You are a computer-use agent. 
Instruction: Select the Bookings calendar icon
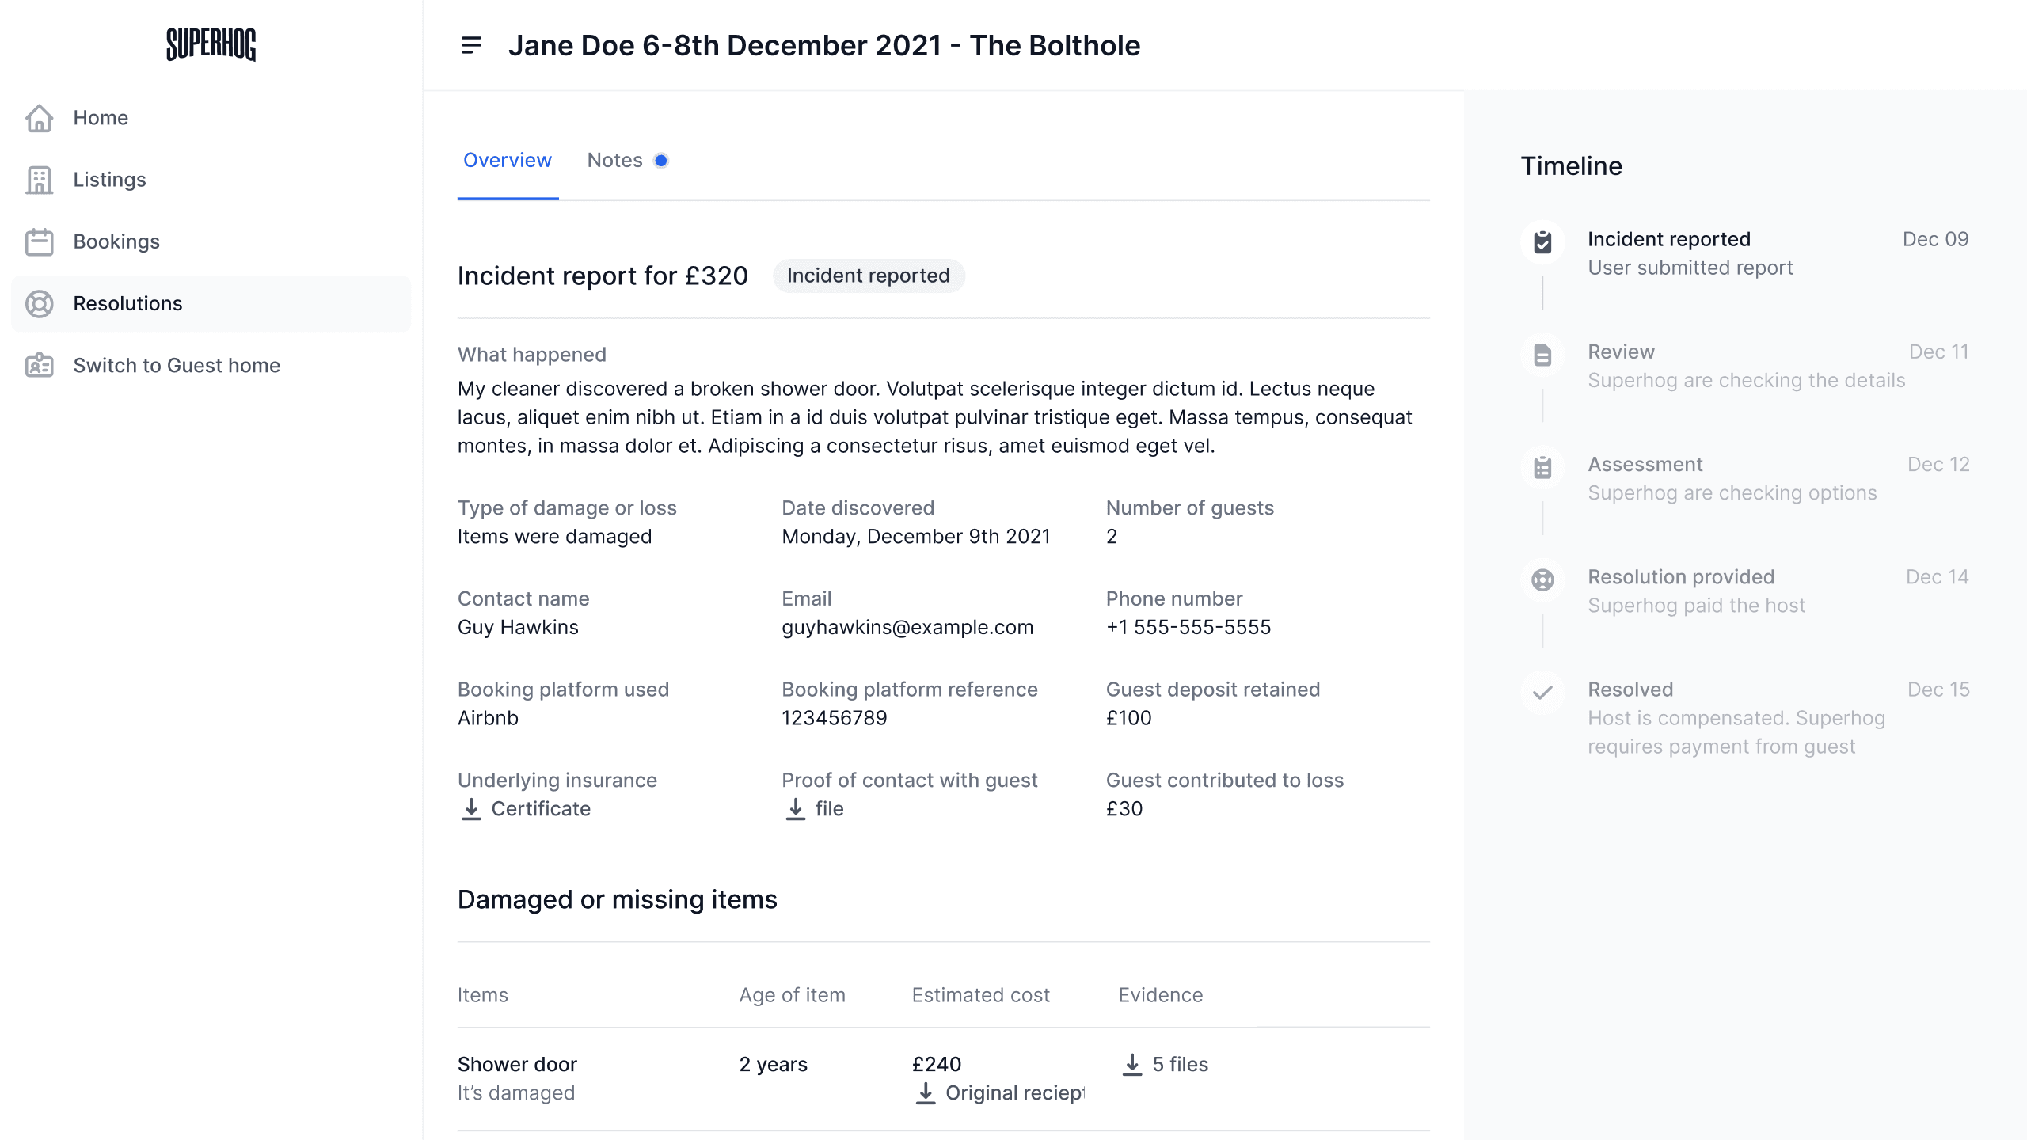39,241
